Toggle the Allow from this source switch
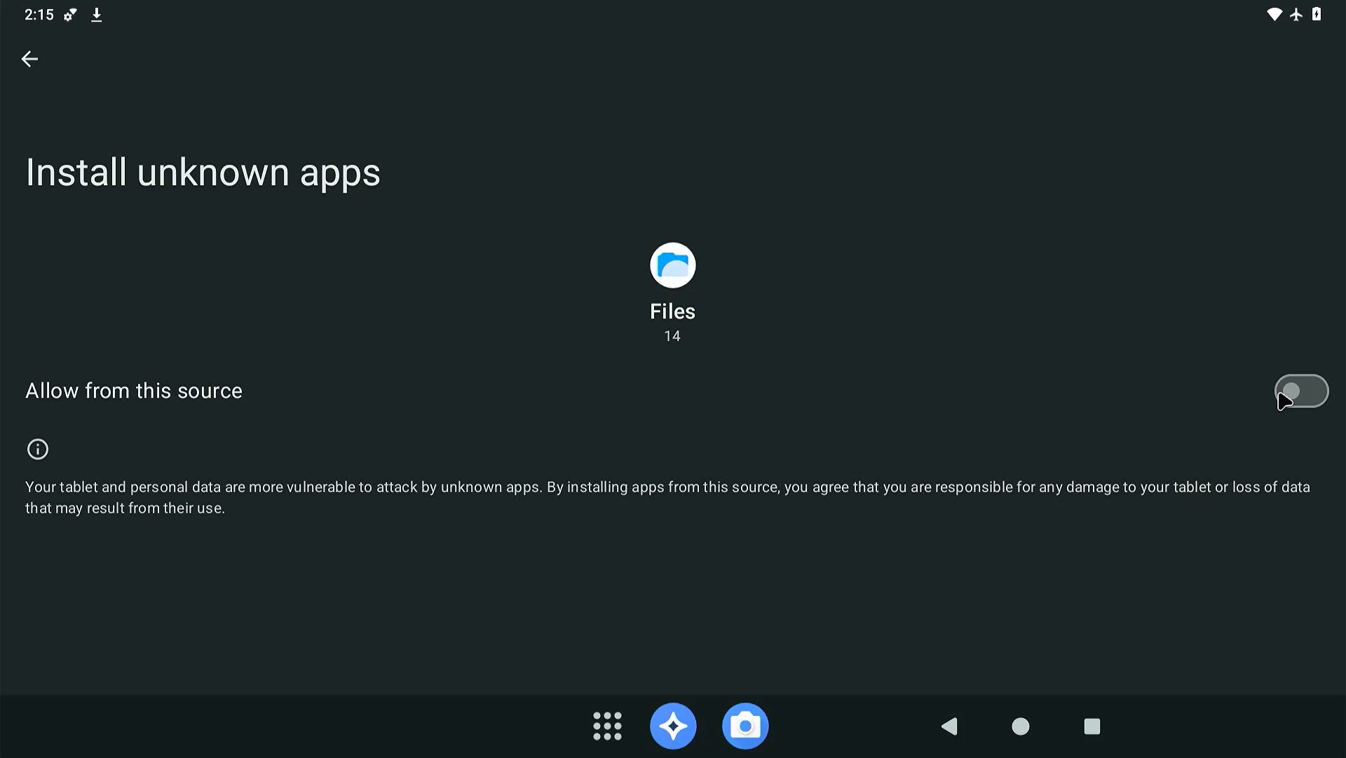This screenshot has width=1346, height=758. click(1300, 391)
